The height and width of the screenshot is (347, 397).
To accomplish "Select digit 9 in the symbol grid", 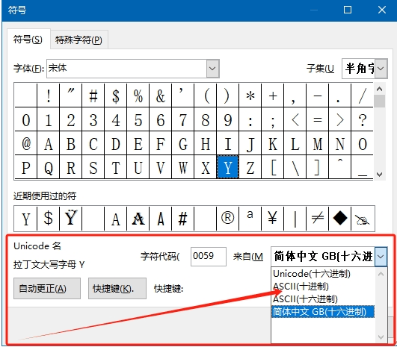I will point(228,119).
